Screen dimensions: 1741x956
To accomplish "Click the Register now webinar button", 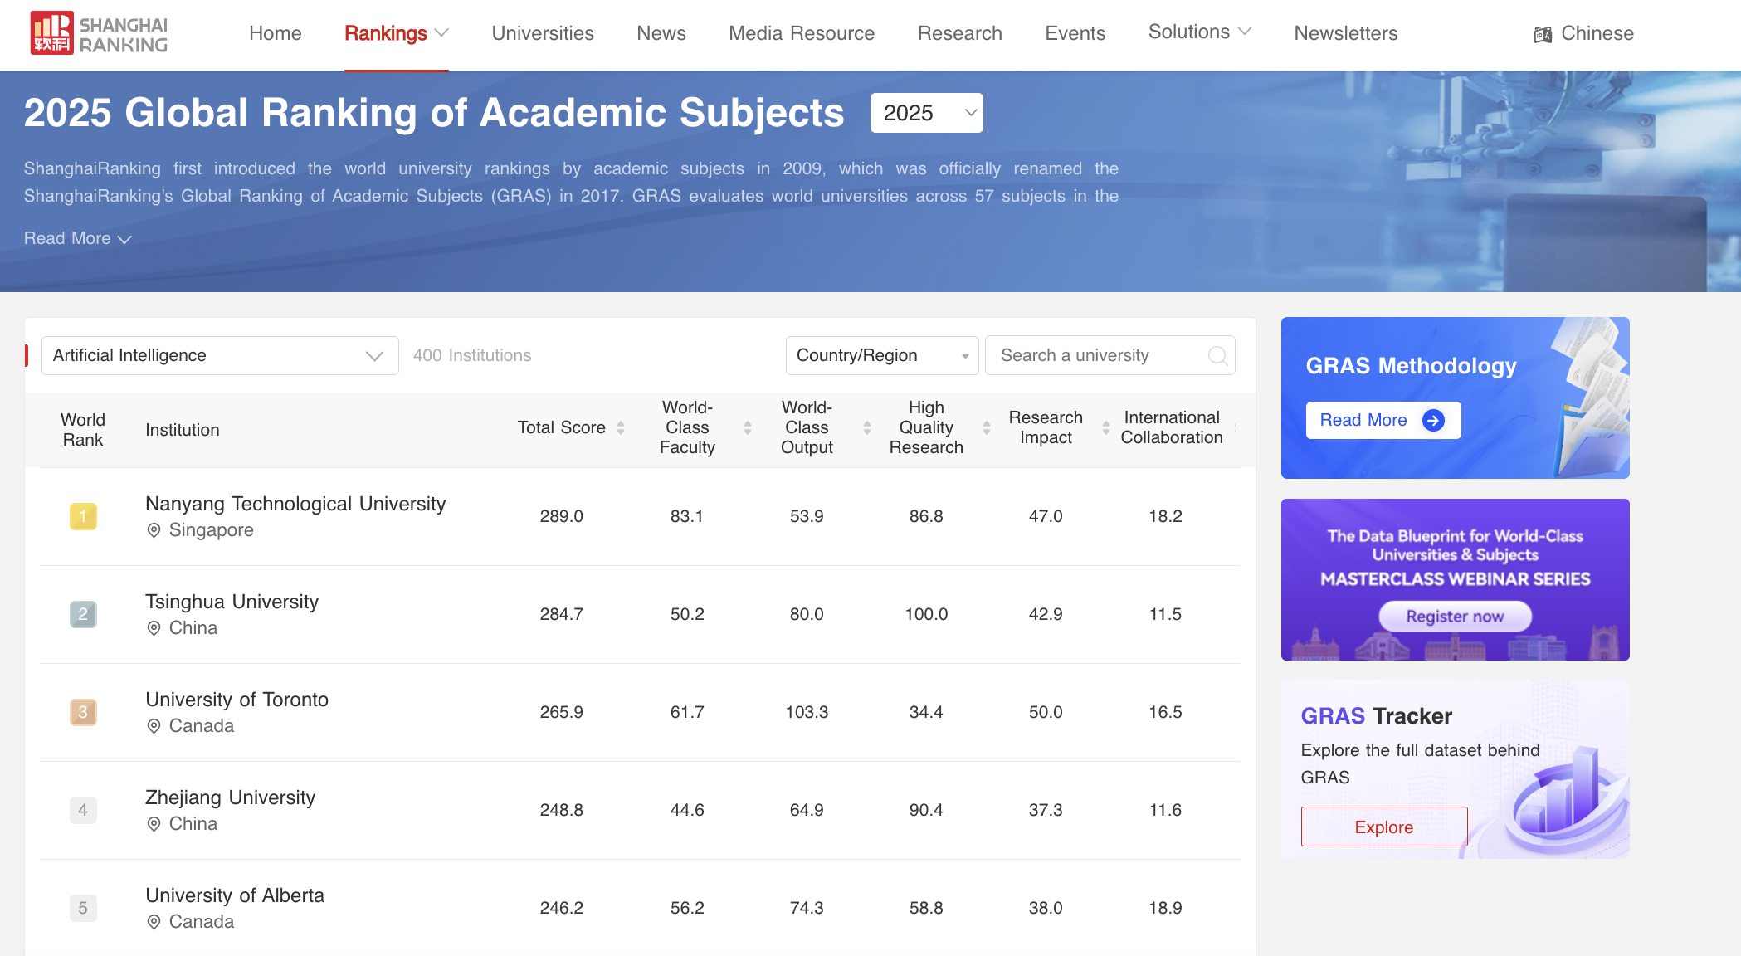I will [1455, 617].
